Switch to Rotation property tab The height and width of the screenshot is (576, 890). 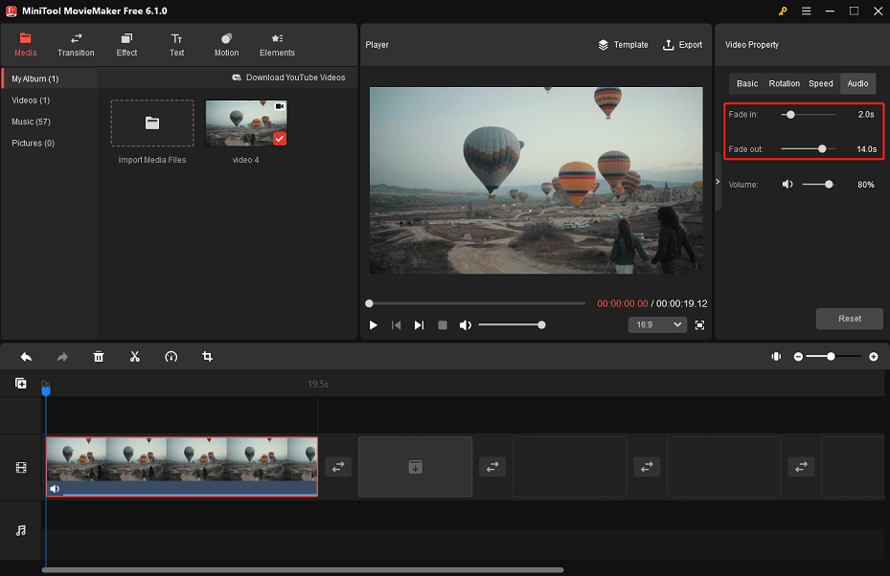click(x=784, y=83)
